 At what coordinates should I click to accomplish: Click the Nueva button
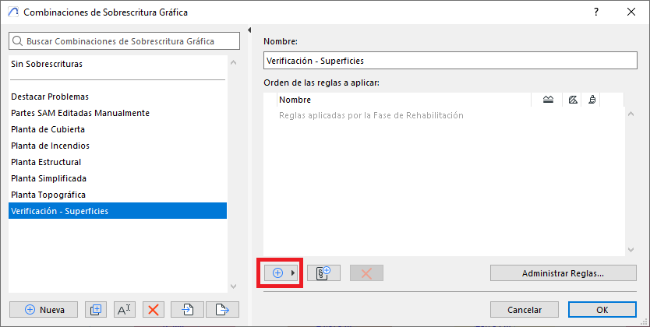(x=44, y=309)
